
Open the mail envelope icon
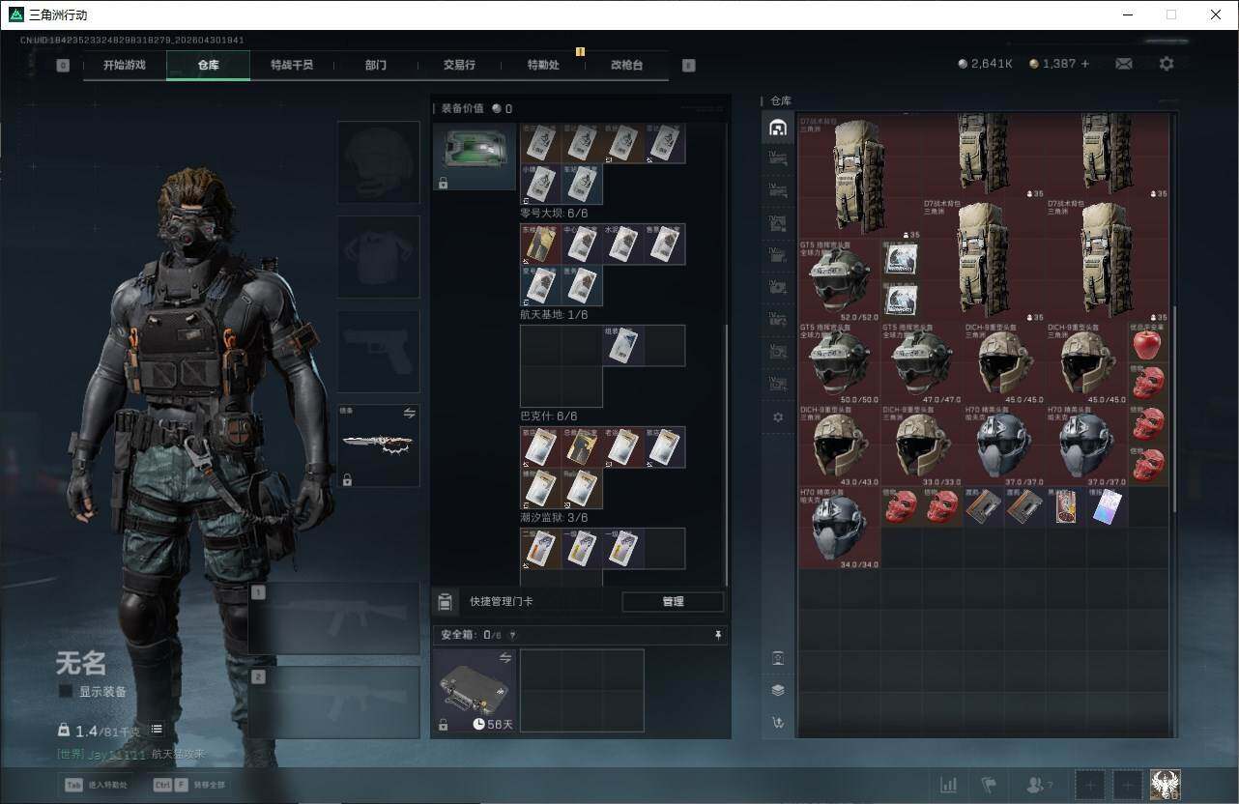tap(1124, 64)
